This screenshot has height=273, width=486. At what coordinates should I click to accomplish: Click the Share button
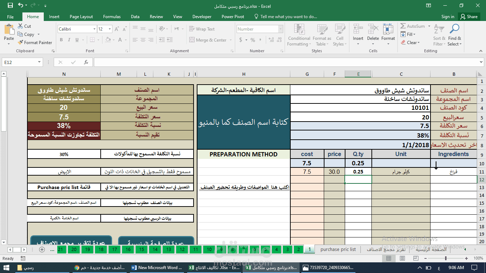click(x=468, y=17)
